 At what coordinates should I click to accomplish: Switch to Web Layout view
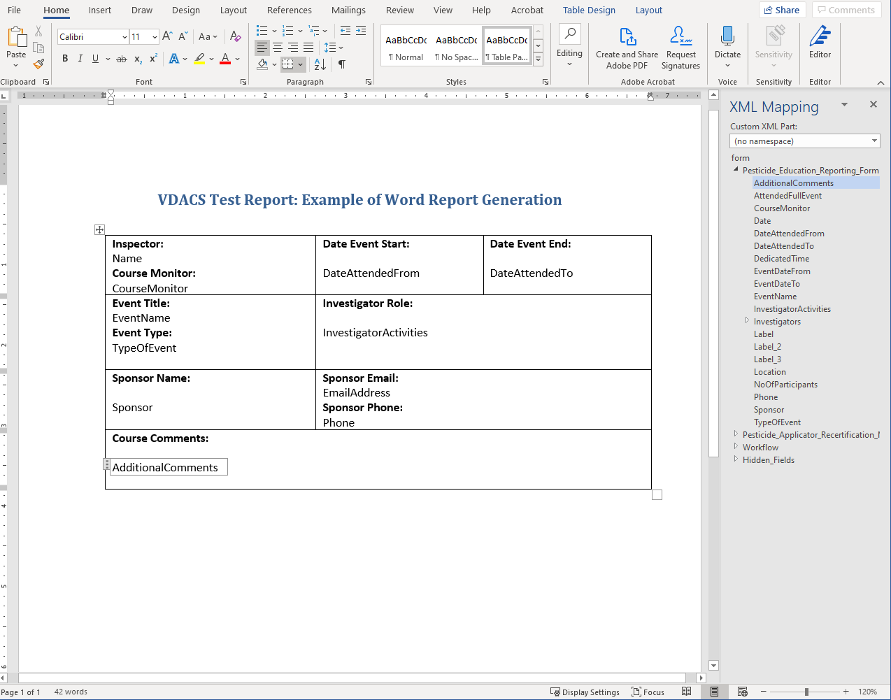coord(743,692)
